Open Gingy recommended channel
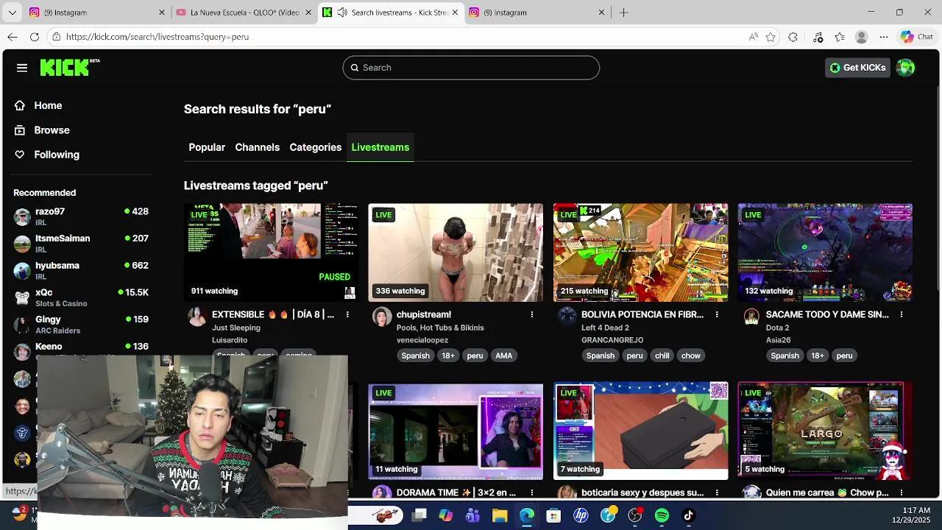The image size is (942, 530). pyautogui.click(x=81, y=325)
